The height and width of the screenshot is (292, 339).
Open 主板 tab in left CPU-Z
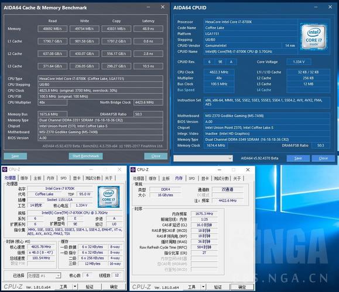37,178
